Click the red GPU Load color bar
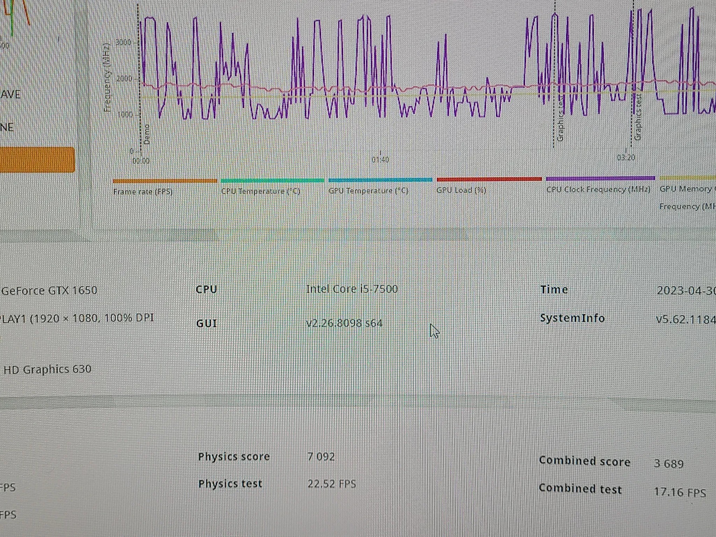This screenshot has height=537, width=716. tap(489, 179)
